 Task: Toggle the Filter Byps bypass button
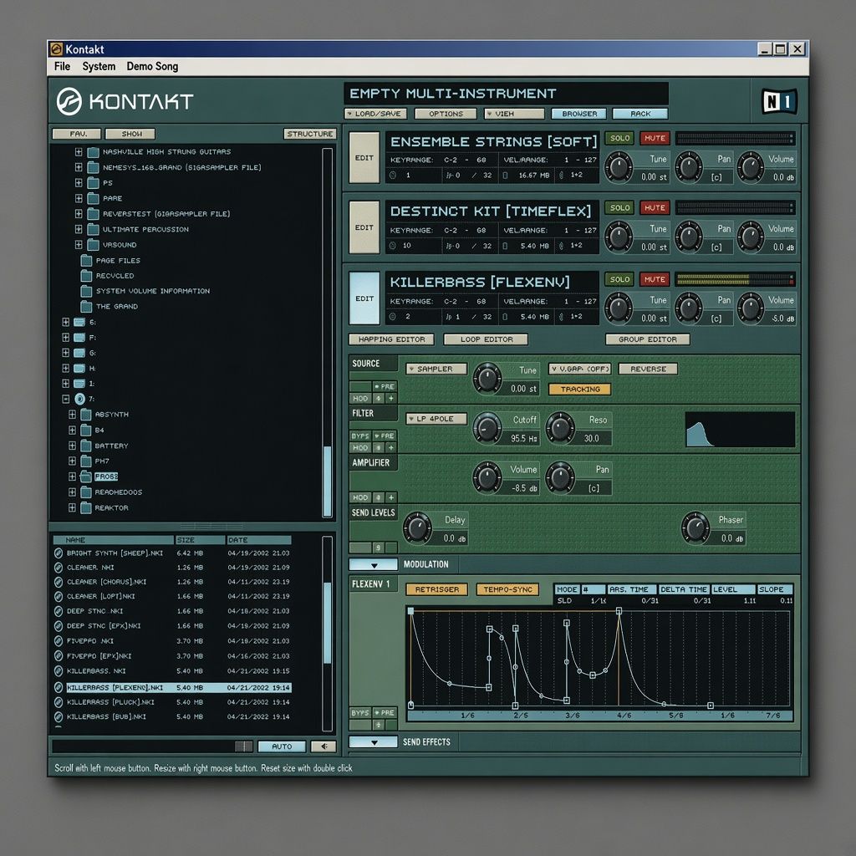360,436
